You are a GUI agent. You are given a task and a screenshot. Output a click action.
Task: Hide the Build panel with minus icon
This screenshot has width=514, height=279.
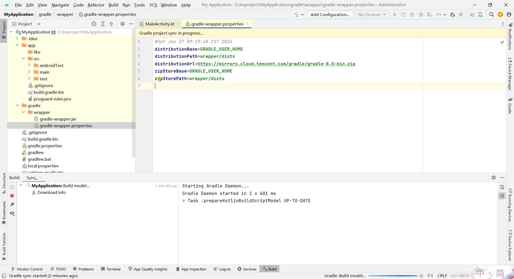pyautogui.click(x=502, y=178)
